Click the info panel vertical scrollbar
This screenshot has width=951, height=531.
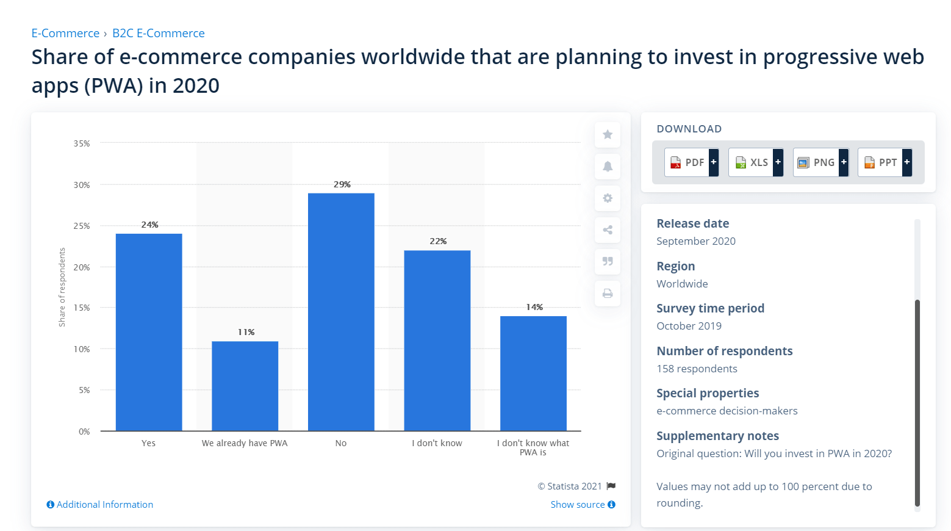[x=917, y=403]
